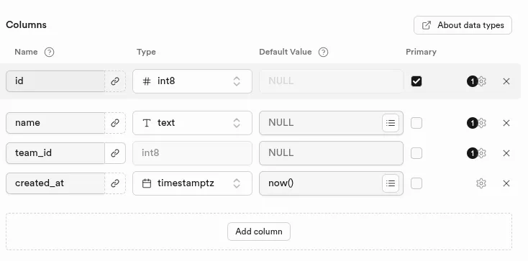Click the link icon beside id column name
The width and height of the screenshot is (528, 261).
coord(115,81)
